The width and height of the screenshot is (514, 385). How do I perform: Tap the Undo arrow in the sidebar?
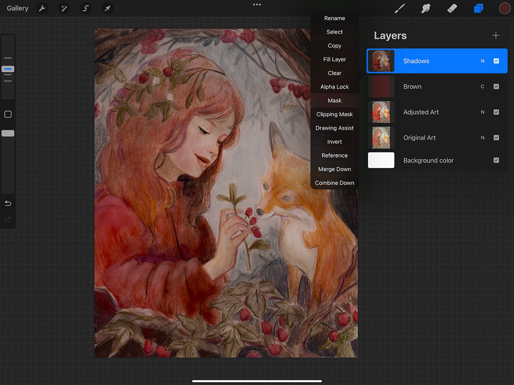(x=7, y=203)
